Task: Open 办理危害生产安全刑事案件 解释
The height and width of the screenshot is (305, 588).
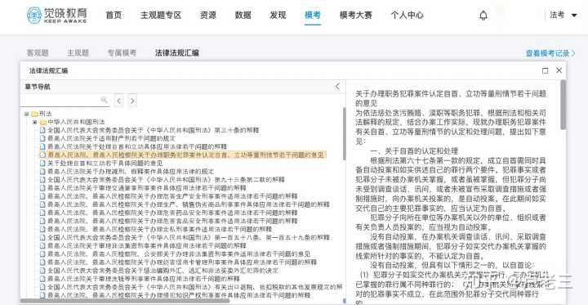Action: [x=172, y=196]
